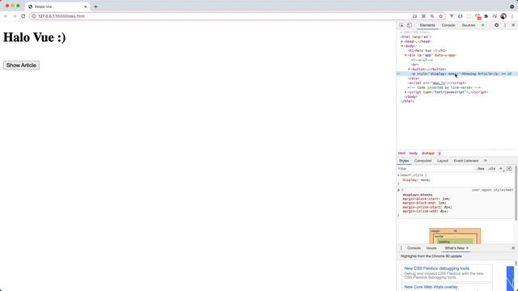The image size is (518, 291).
Task: Open the Computed pane tab
Action: [x=422, y=161]
